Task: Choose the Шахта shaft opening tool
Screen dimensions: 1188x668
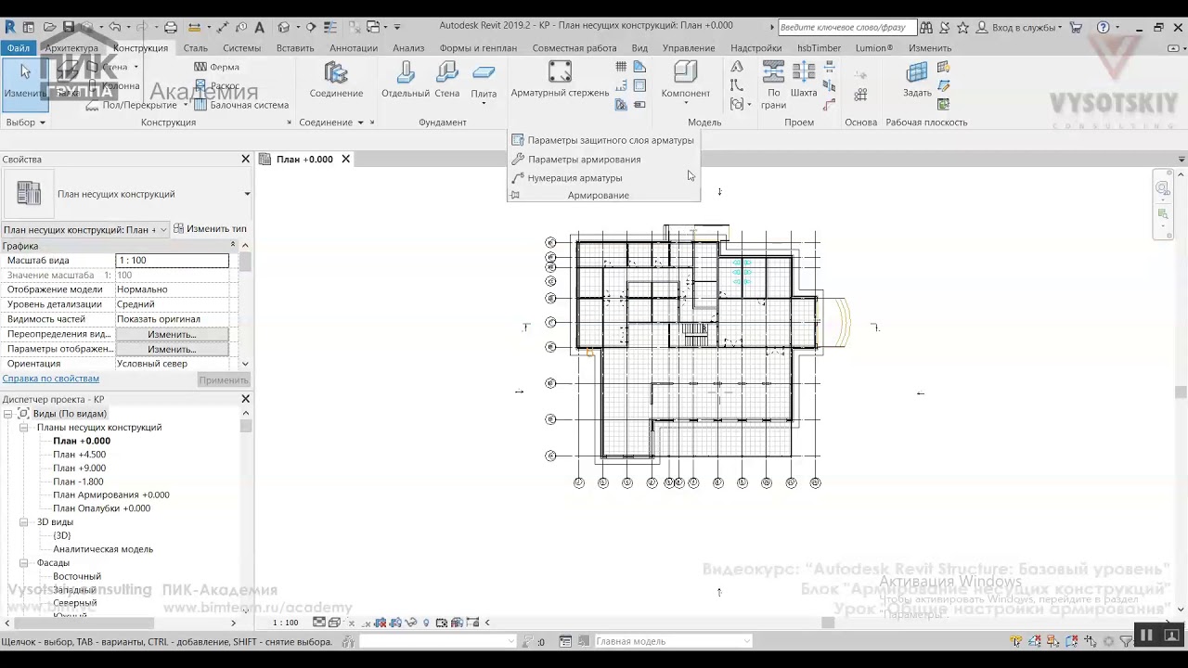Action: pyautogui.click(x=804, y=80)
